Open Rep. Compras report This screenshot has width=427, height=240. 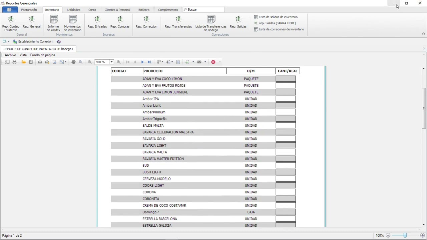120,22
